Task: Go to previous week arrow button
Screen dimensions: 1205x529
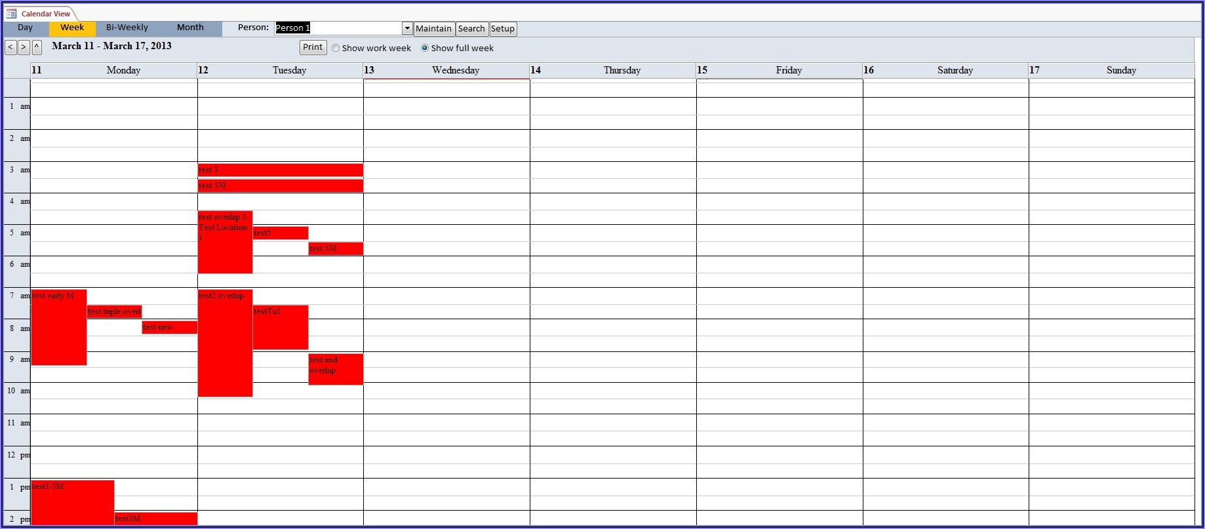Action: [x=10, y=47]
